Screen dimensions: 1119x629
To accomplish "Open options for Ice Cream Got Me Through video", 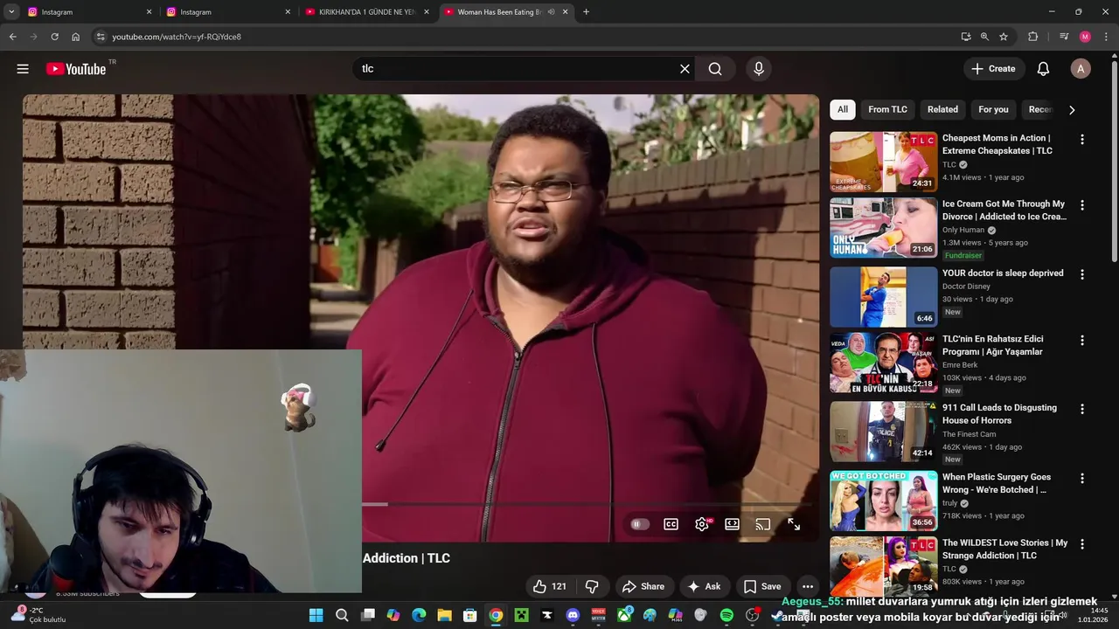I will (x=1082, y=205).
